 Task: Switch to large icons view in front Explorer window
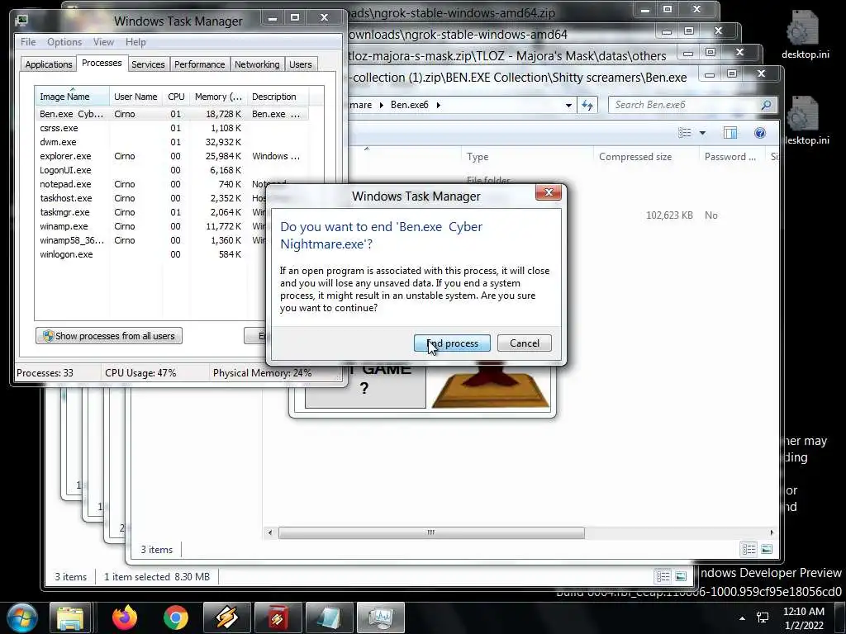point(767,549)
